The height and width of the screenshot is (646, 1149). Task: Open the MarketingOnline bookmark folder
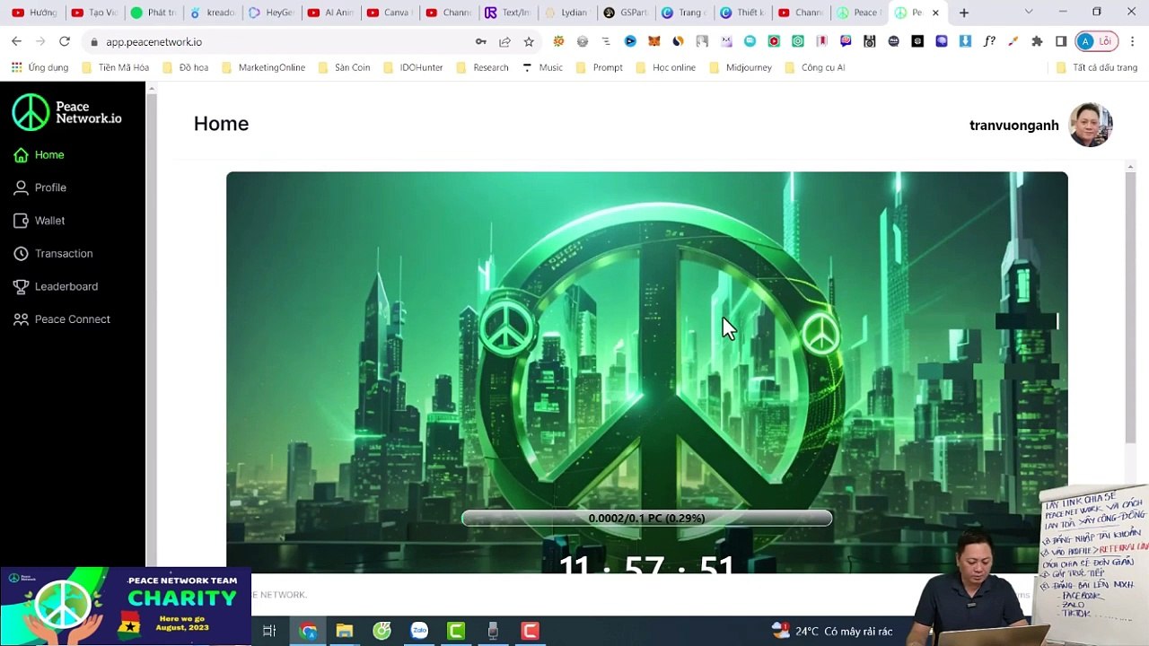(263, 67)
